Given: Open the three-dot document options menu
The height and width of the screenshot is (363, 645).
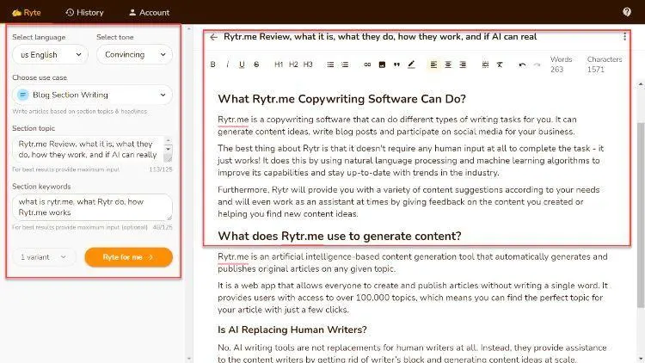Looking at the screenshot, I should (625, 37).
